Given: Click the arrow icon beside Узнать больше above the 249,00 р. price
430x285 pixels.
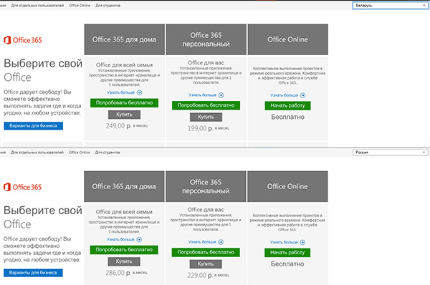Looking at the screenshot, I should click(139, 92).
